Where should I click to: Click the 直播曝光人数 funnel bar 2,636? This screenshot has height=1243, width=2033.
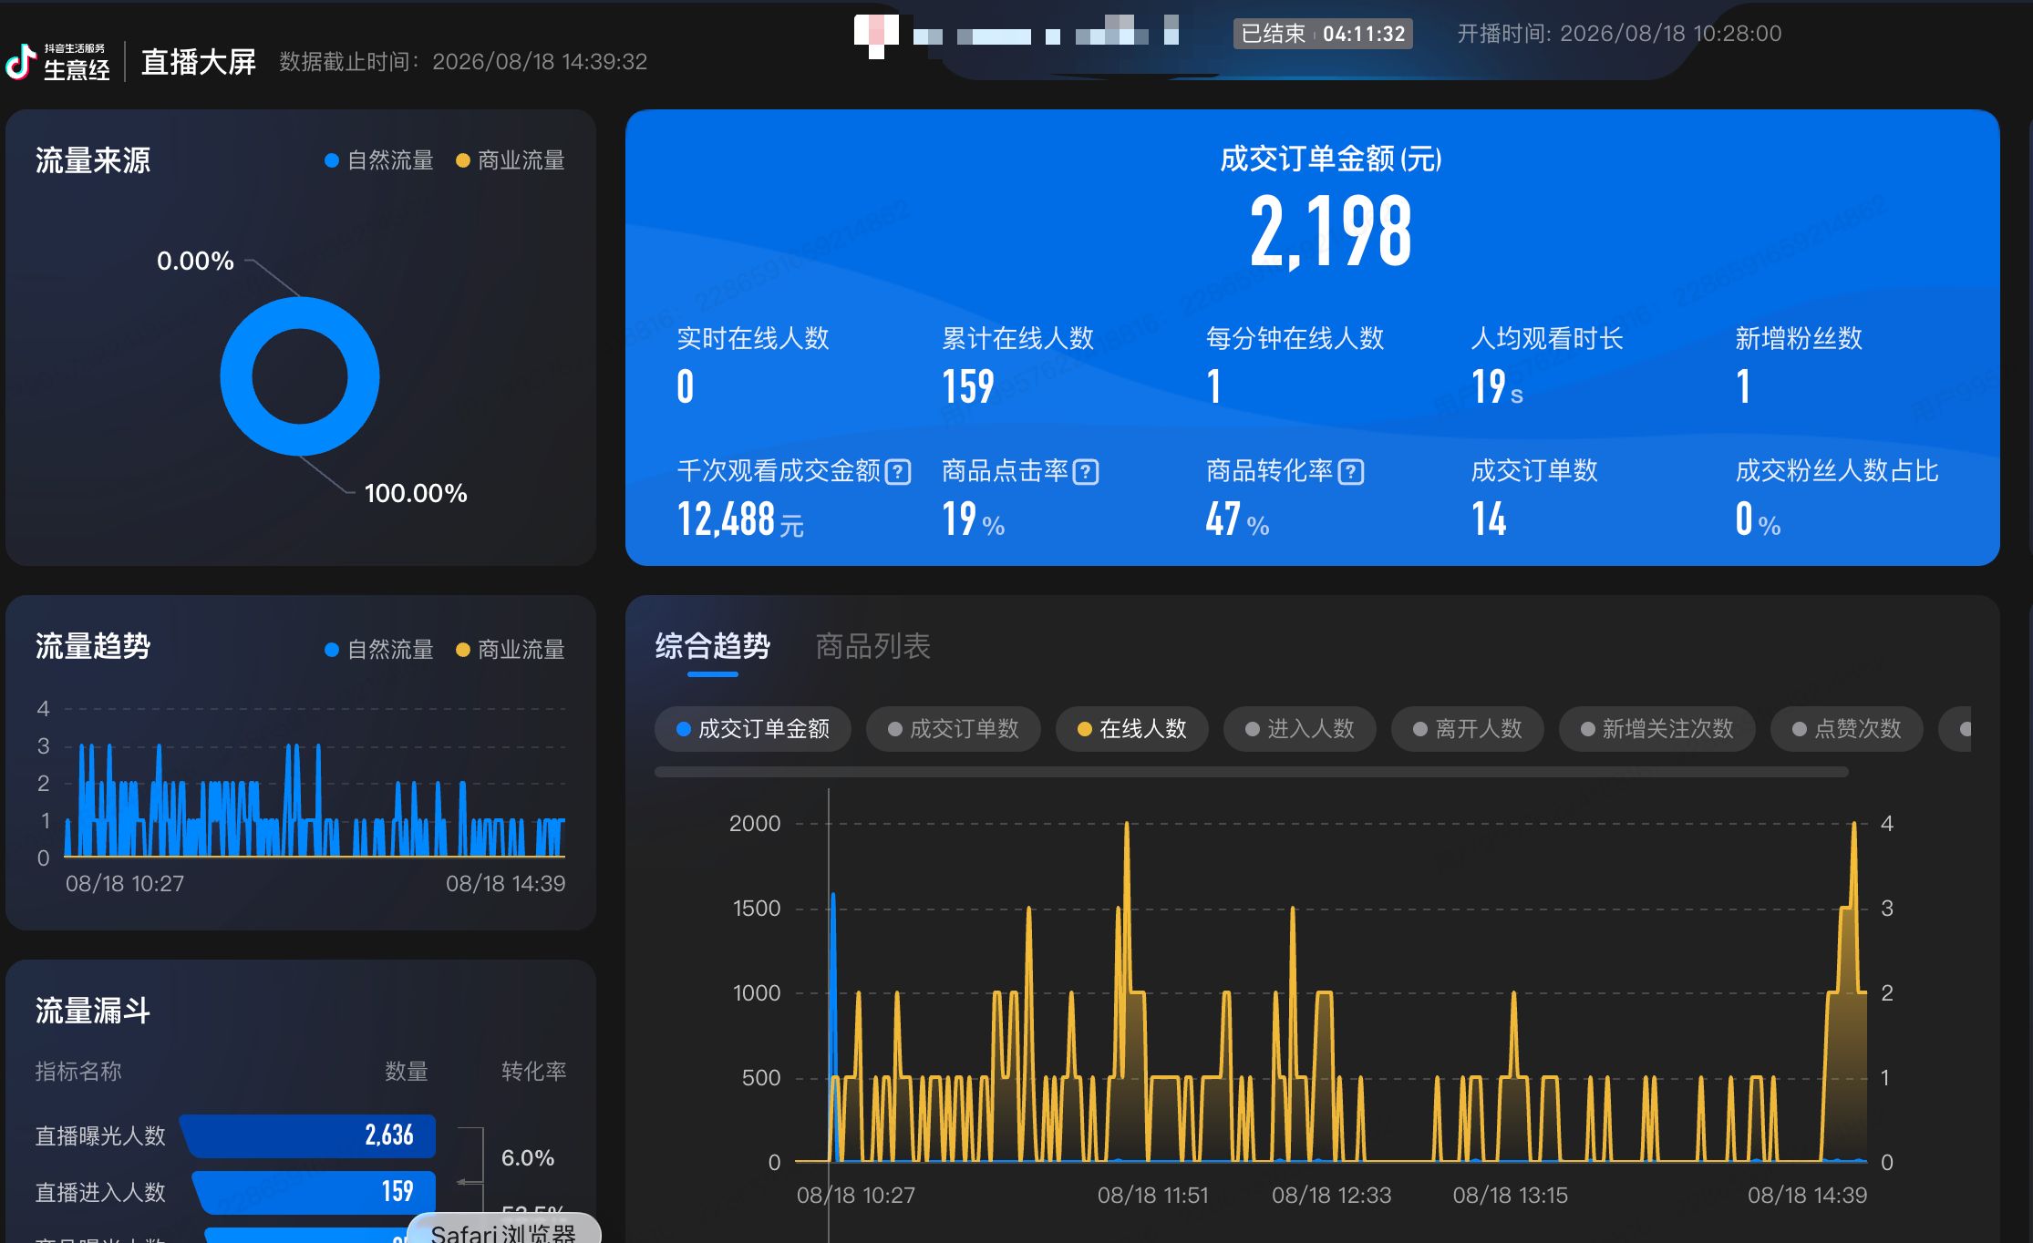[308, 1135]
